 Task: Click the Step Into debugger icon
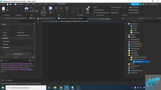click(x=73, y=8)
